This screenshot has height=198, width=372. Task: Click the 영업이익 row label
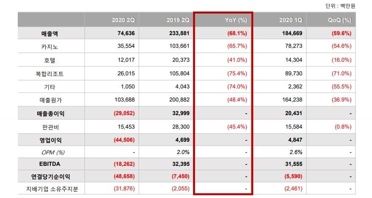51,140
